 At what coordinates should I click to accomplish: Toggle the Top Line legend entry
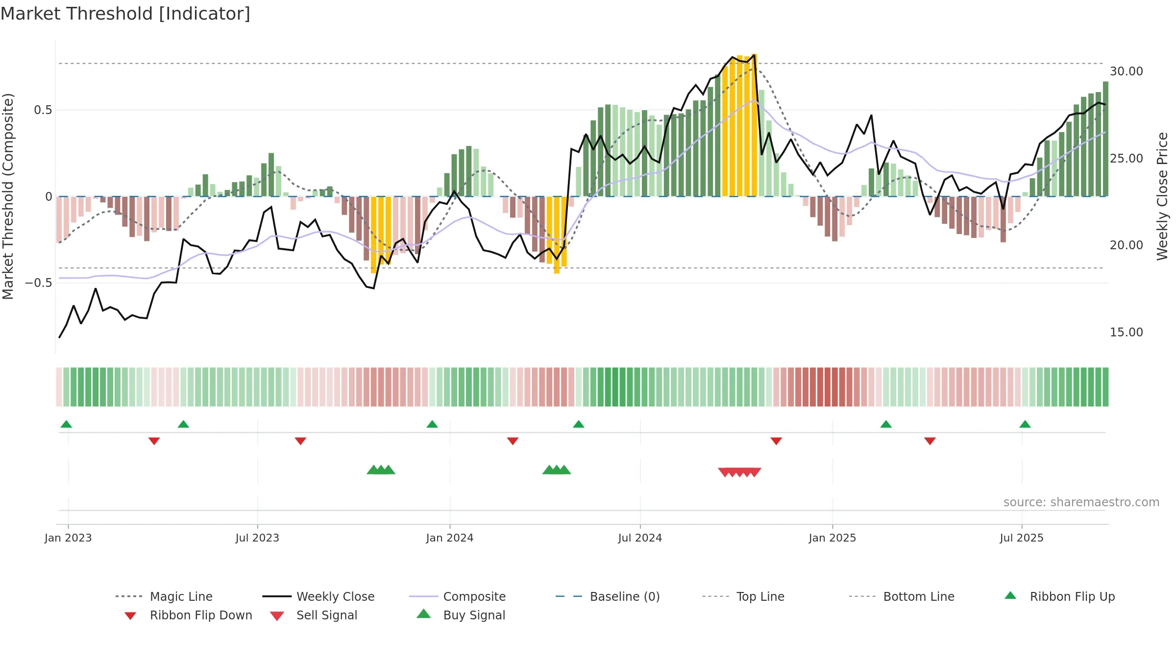743,596
